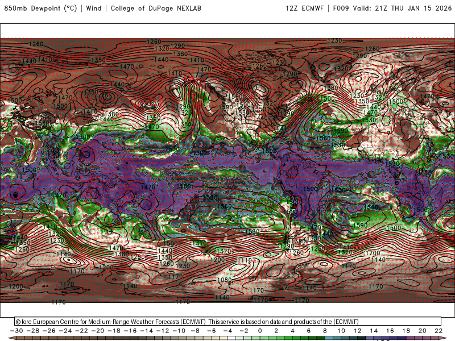Click the 12 value on the legend

[x=357, y=331]
